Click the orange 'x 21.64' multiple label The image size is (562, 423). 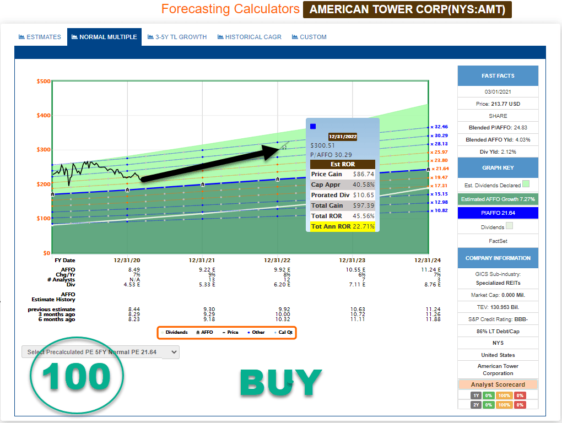tap(440, 169)
